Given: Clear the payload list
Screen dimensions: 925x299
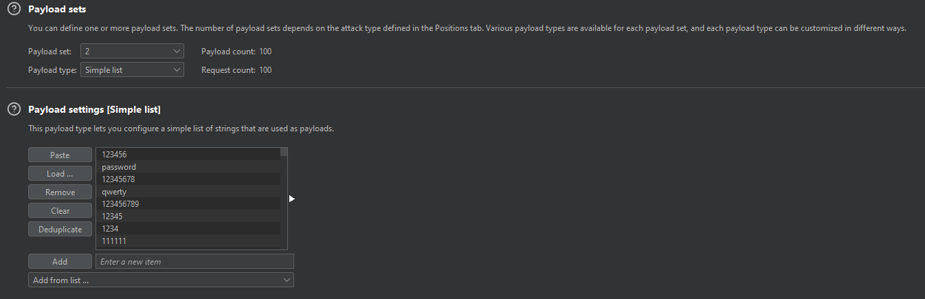Looking at the screenshot, I should tap(60, 211).
